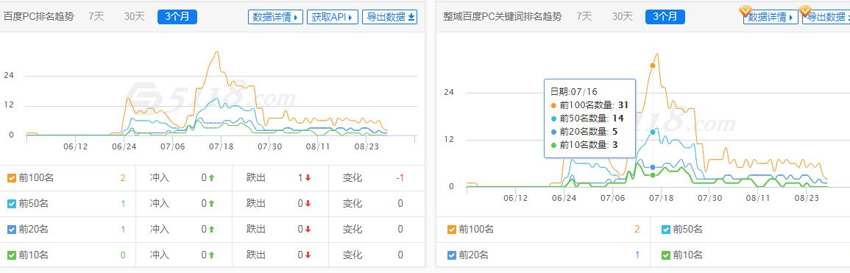Screen dimensions: 850x273
Task: Click the 前100名数量: 31 tooltip entry
Action: click(x=589, y=105)
